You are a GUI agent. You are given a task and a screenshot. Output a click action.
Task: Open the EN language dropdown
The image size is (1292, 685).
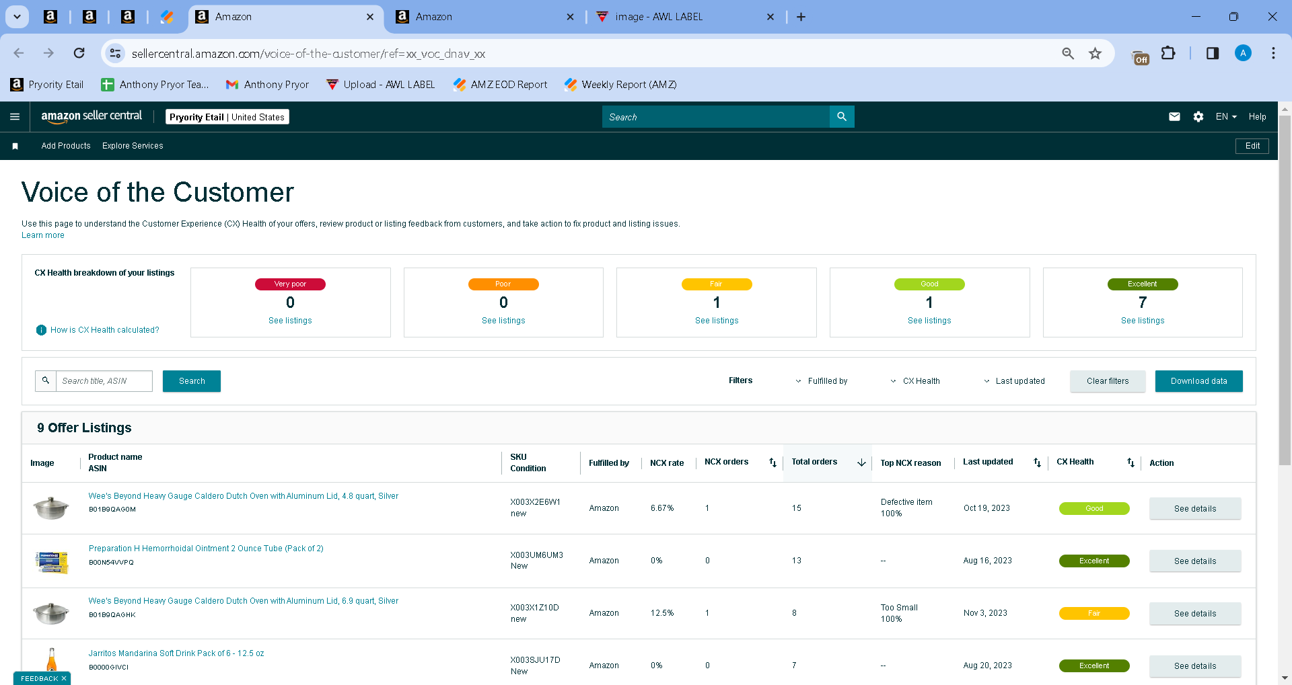pos(1226,117)
